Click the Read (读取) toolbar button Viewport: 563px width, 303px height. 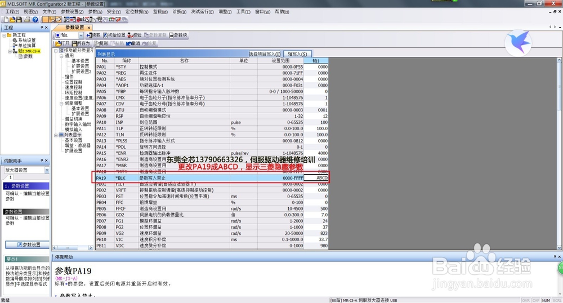pos(93,35)
